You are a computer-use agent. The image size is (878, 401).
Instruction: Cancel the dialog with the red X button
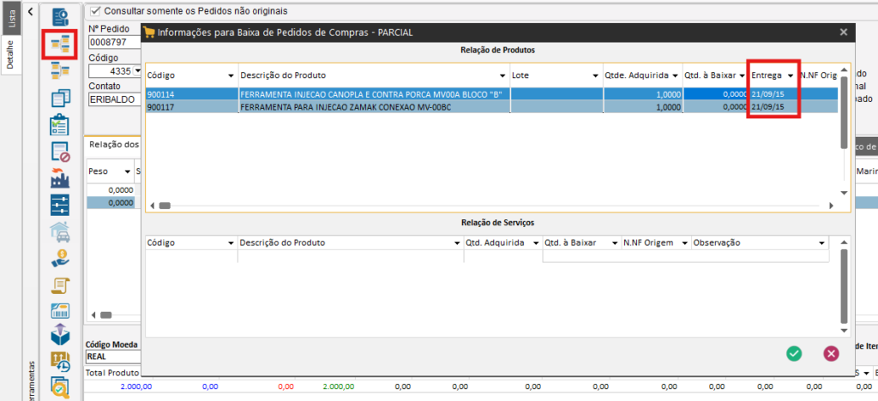click(830, 353)
